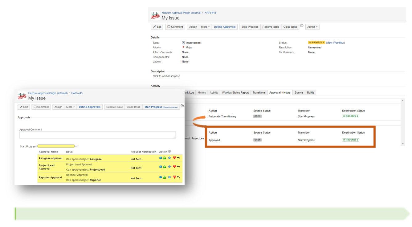Reject Project Lead Approval with thumbs-down
The width and height of the screenshot is (412, 227).
174,167
